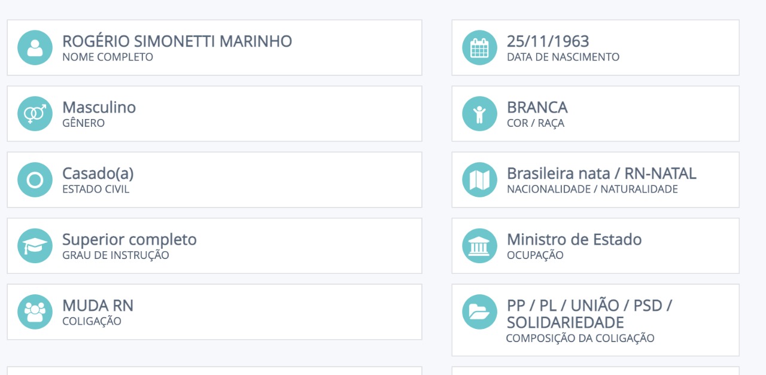Viewport: 766px width, 375px height.
Task: Click the government building icon for Ocupação
Action: [480, 246]
